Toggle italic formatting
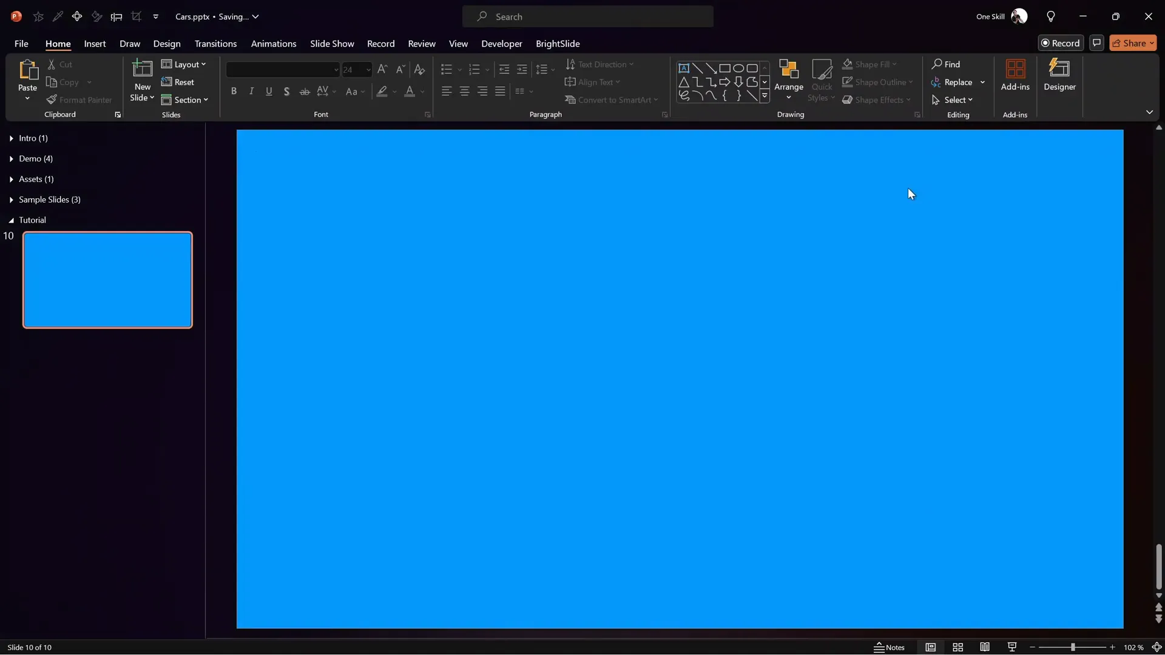1165x655 pixels. [252, 91]
